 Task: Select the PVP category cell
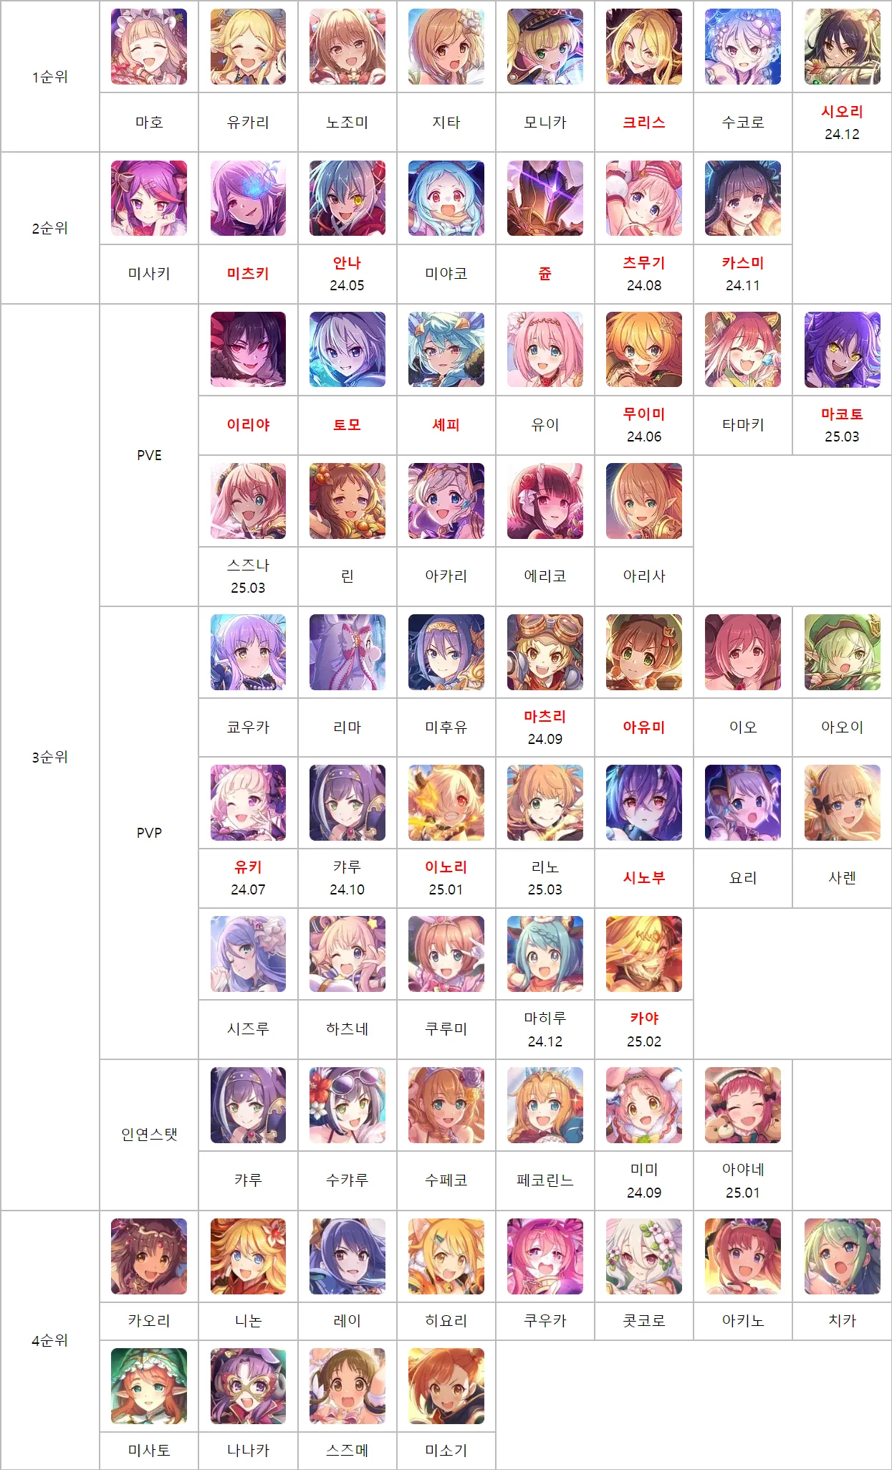point(149,833)
